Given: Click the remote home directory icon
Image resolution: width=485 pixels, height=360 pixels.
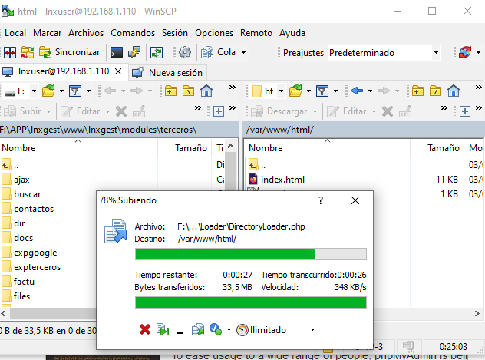Looking at the screenshot, I should 454,91.
